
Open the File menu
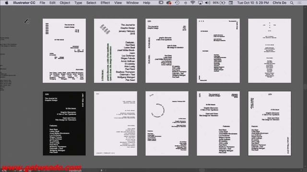click(x=42, y=3)
